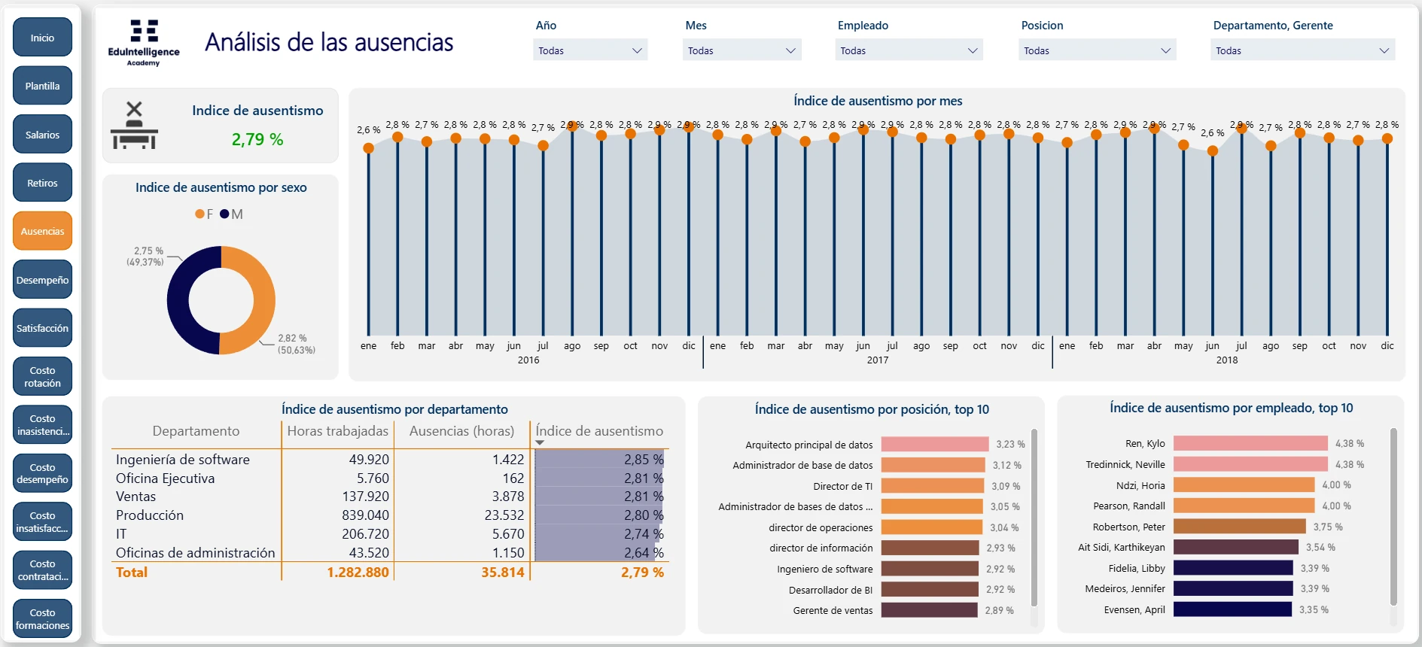Click the Arquitecto principal de datos bar

[935, 445]
